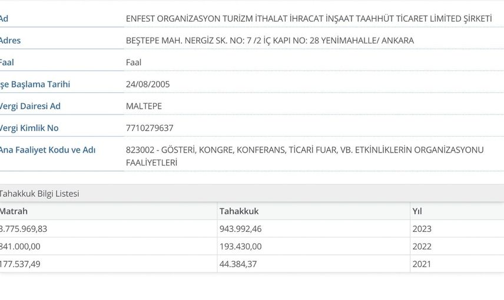Select tahakkuk value 943.992,46
The width and height of the screenshot is (504, 300).
240,229
